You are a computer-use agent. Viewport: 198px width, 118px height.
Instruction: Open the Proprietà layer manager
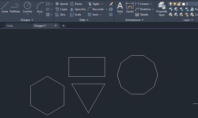coord(162,9)
